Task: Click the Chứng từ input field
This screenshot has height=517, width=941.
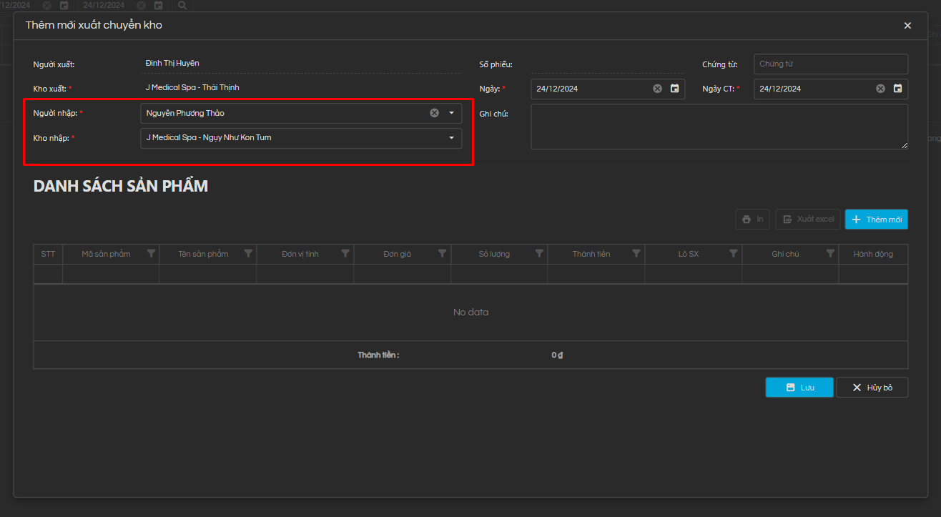Action: pyautogui.click(x=830, y=64)
